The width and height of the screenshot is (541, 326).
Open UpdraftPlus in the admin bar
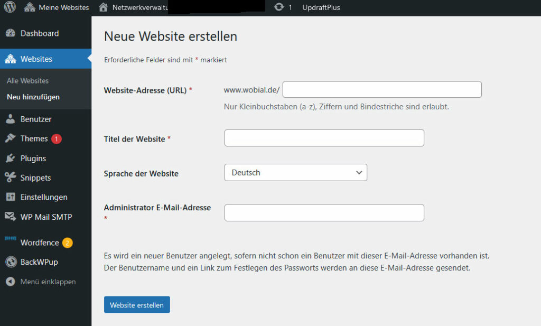click(x=321, y=7)
